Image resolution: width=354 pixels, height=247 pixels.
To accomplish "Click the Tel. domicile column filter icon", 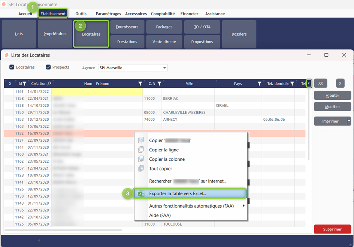I will click(292, 84).
